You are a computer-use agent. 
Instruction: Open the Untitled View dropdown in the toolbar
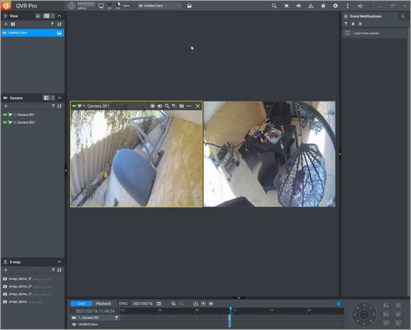160,6
